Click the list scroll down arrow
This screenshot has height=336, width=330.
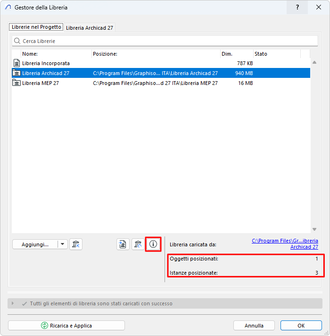pyautogui.click(x=314, y=229)
